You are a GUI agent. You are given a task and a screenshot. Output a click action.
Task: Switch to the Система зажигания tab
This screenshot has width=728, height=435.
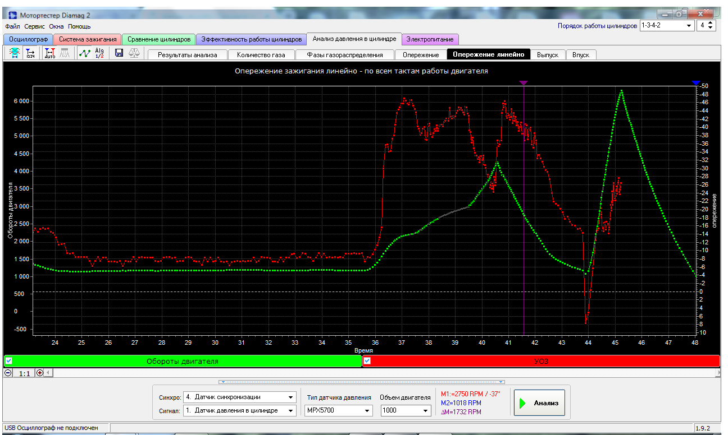coord(88,39)
